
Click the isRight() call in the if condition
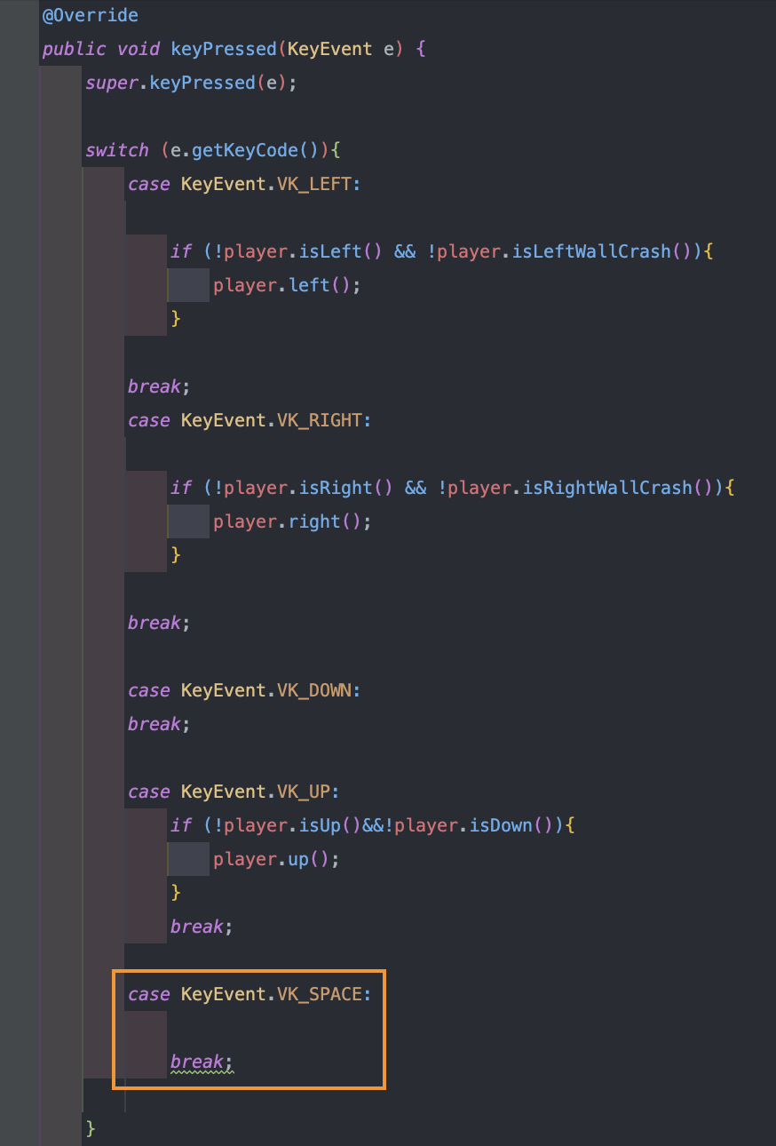click(x=346, y=488)
